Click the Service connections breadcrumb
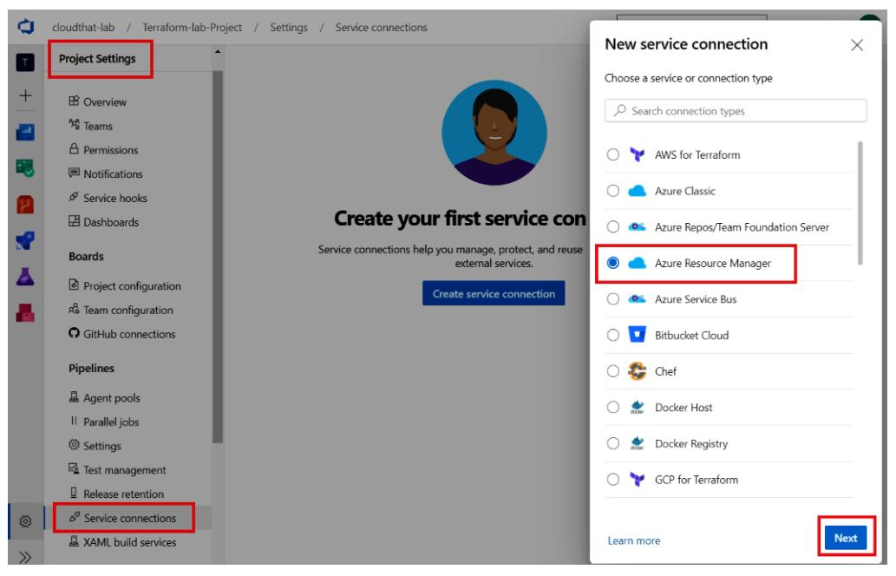Screen dimensions: 896x576 coord(381,28)
